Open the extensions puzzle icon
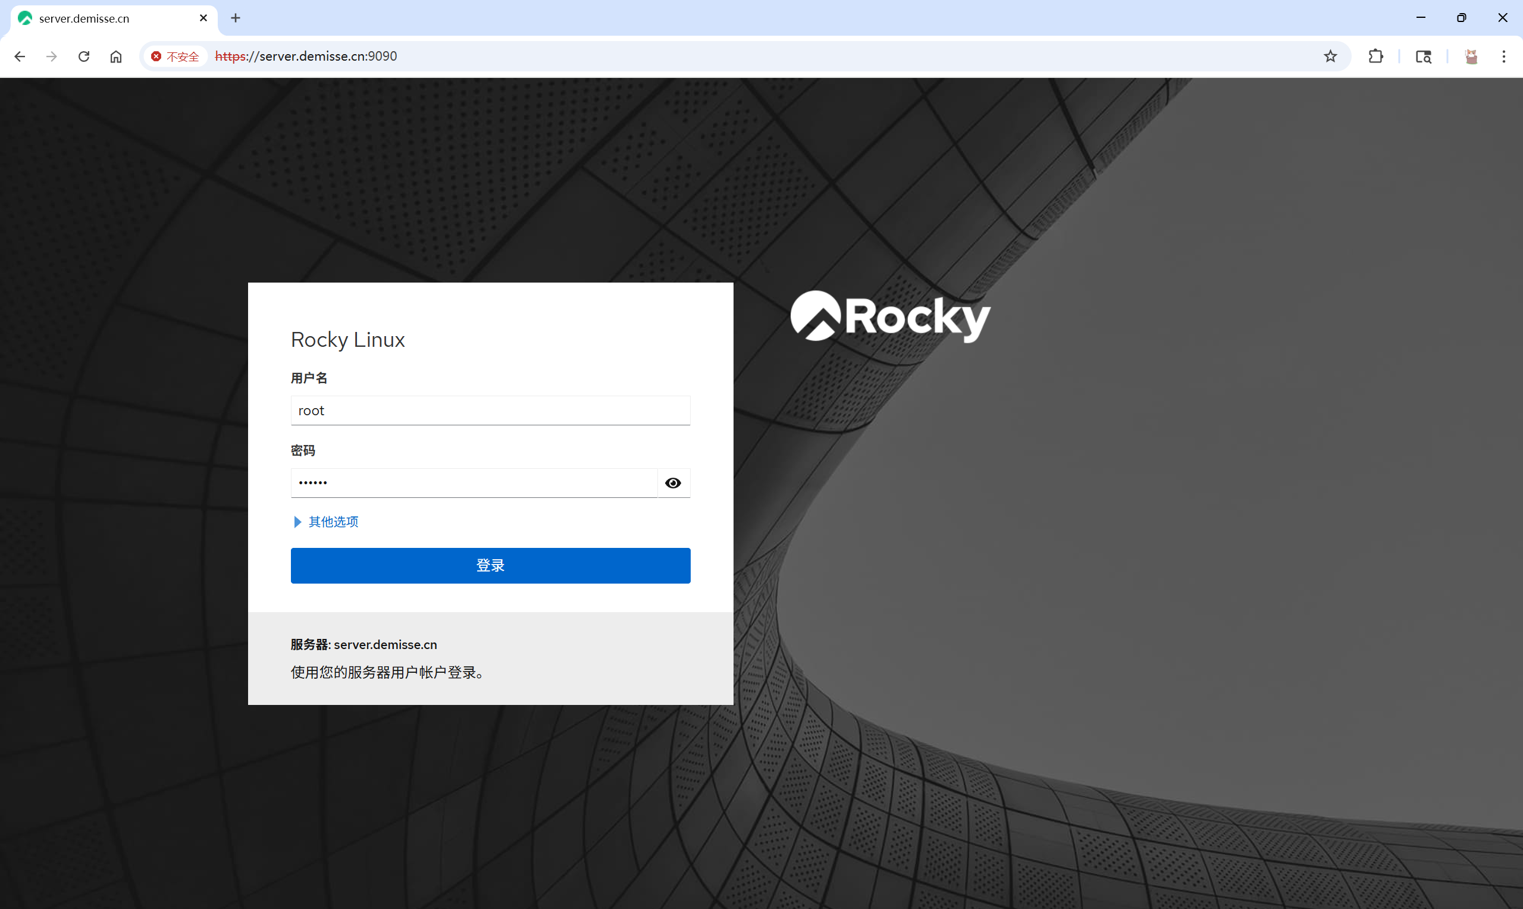Screen dimensions: 1523x909 coord(1375,57)
